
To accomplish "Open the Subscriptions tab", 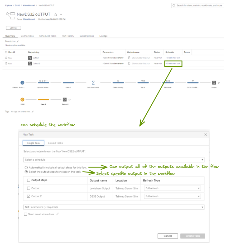I will click(86, 36).
